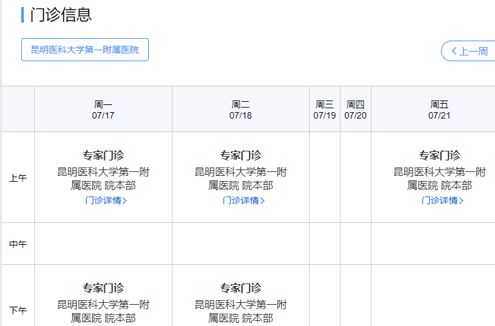Select Tuesday afternoon 专家门诊 slot
Image resolution: width=495 pixels, height=326 pixels.
[241, 288]
